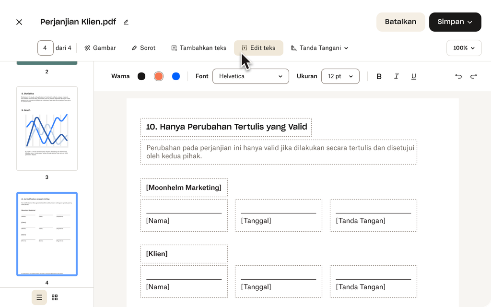The image size is (491, 307).
Task: Choose the Tambahkan teks tool
Action: tap(199, 47)
